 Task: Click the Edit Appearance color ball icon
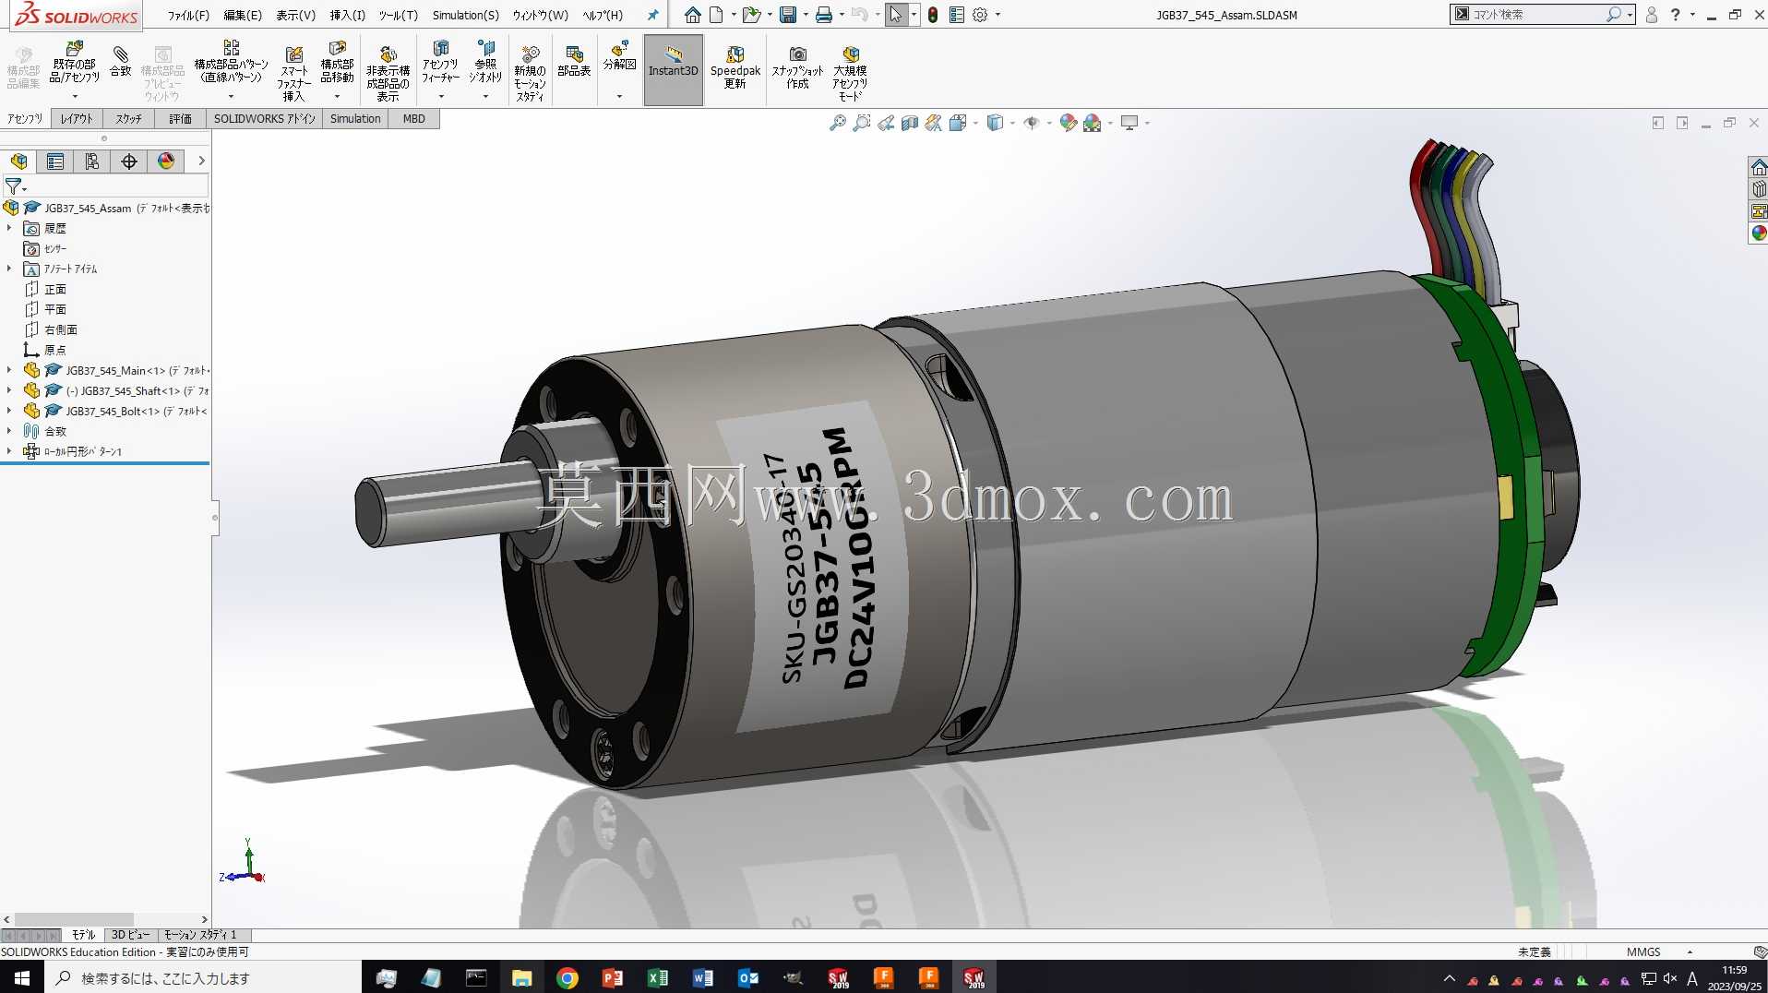[1069, 123]
